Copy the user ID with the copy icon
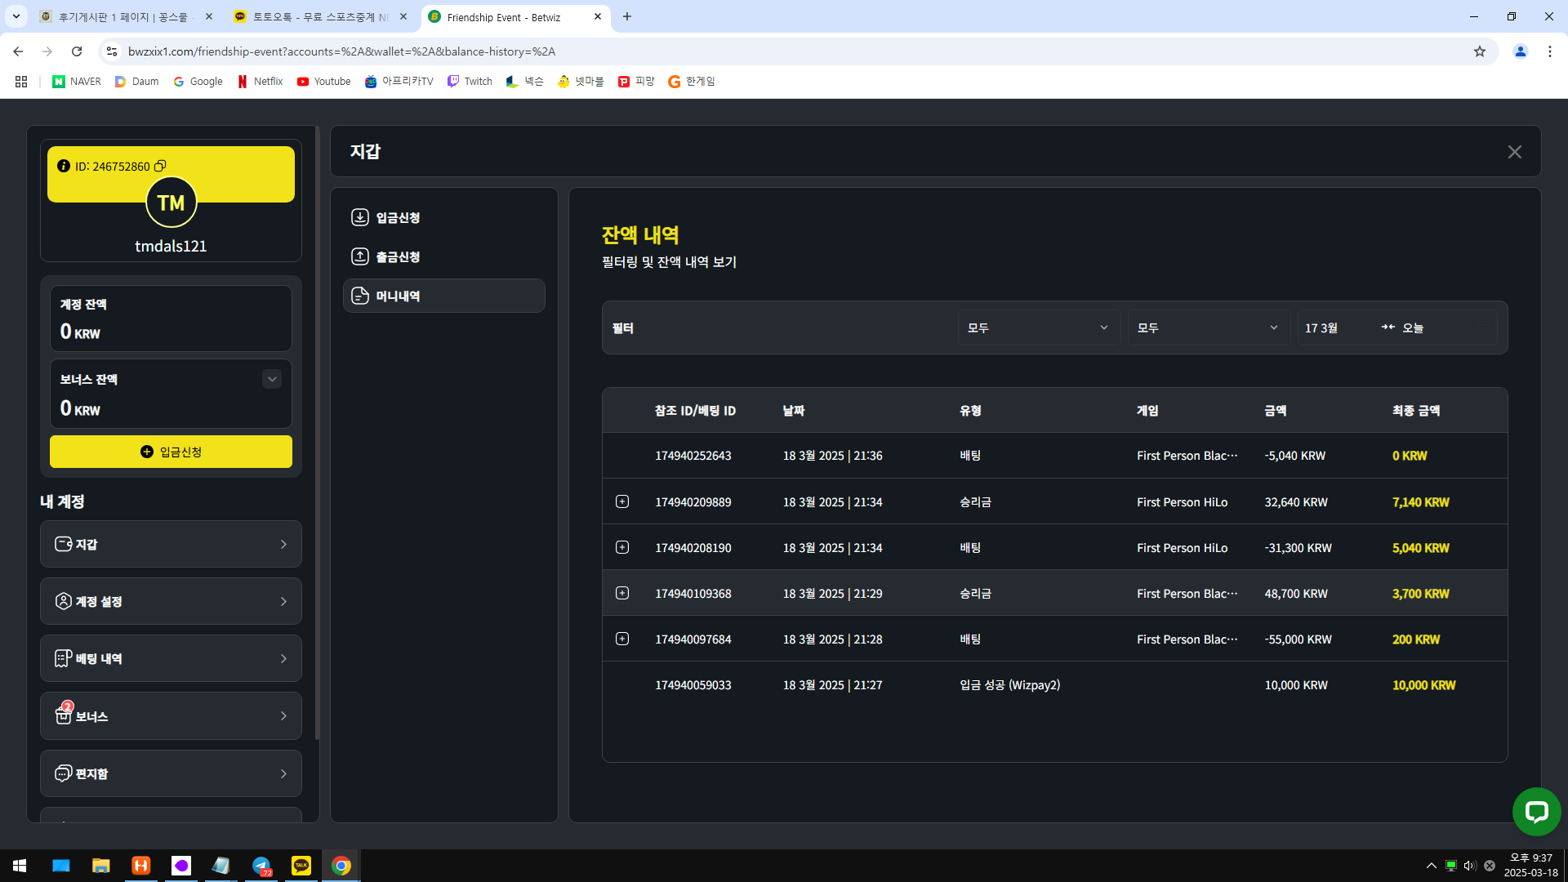This screenshot has width=1568, height=882. (160, 166)
